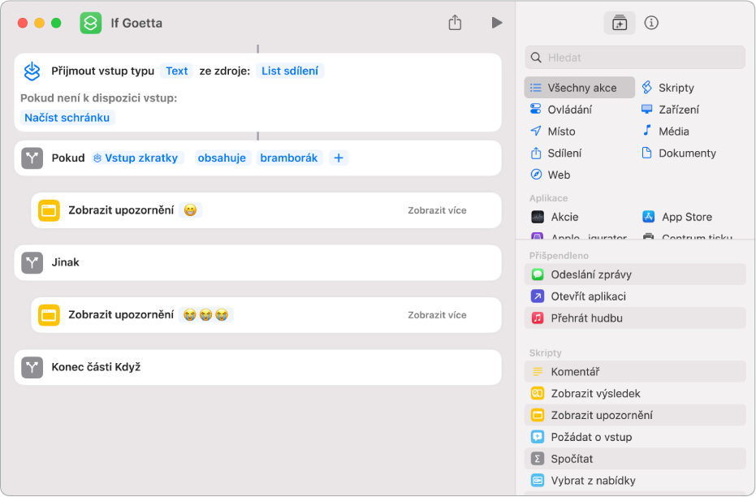Click the Skripty category icon
This screenshot has width=756, height=497.
pos(646,88)
